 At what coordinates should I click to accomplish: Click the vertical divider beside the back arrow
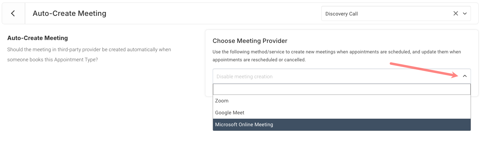[x=25, y=14]
